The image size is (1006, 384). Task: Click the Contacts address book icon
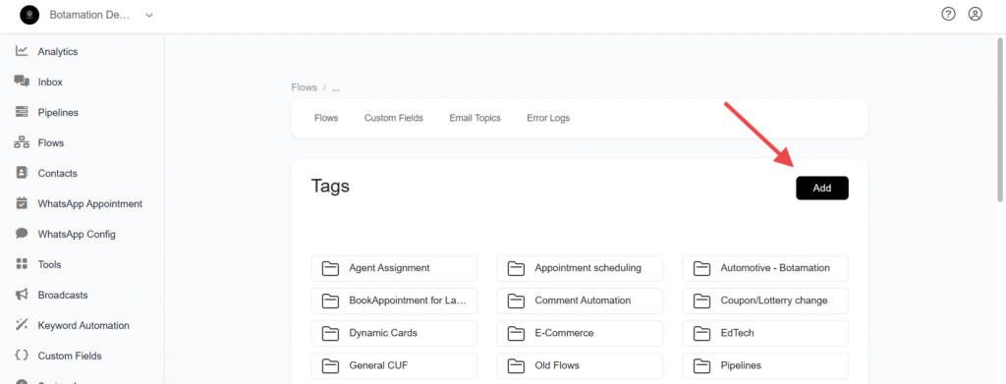(22, 173)
